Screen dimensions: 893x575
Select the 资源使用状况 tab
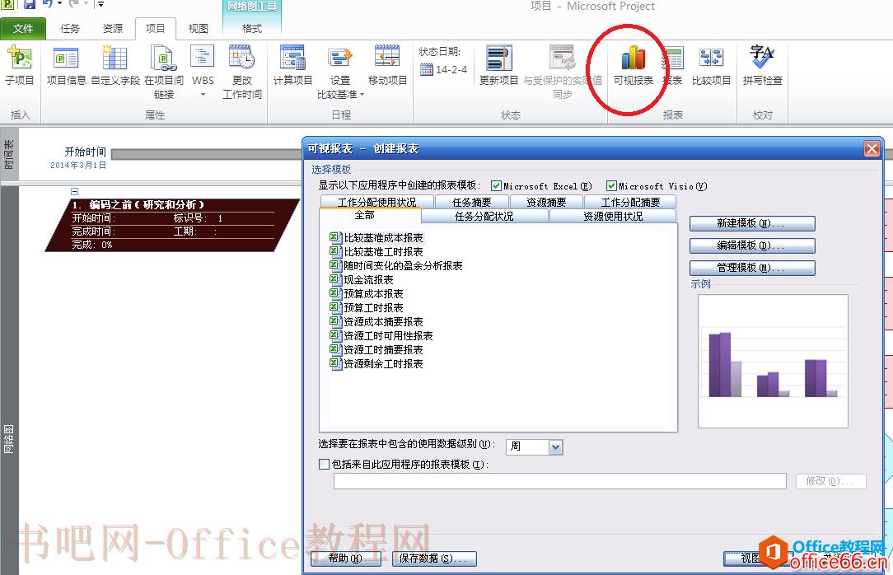coord(613,217)
